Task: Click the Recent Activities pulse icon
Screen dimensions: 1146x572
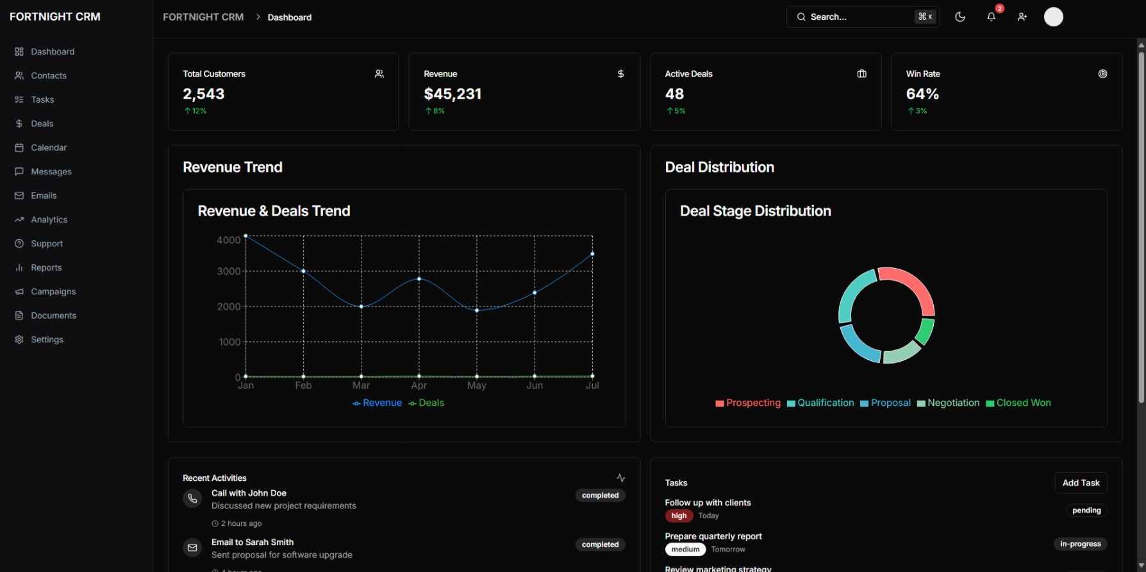Action: click(620, 478)
